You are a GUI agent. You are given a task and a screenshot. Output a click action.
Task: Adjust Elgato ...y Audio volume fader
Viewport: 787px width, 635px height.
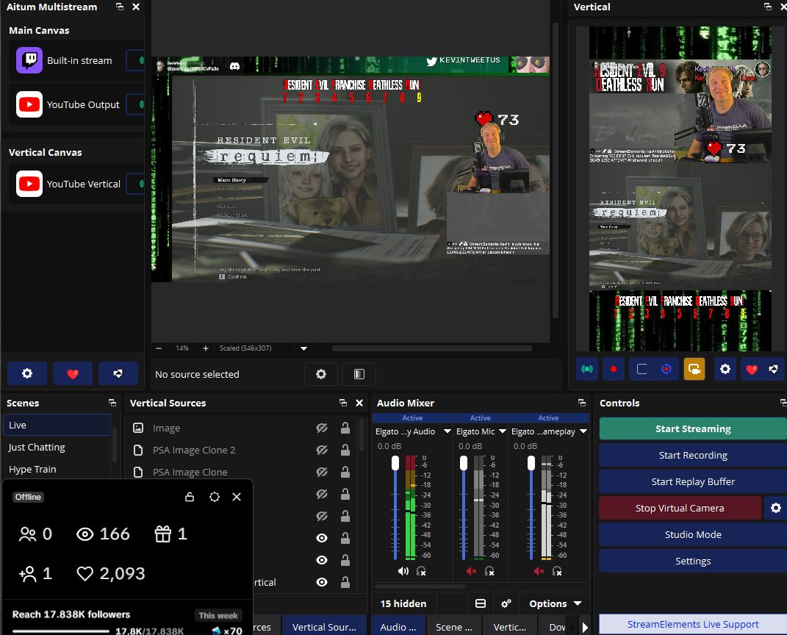(x=395, y=463)
